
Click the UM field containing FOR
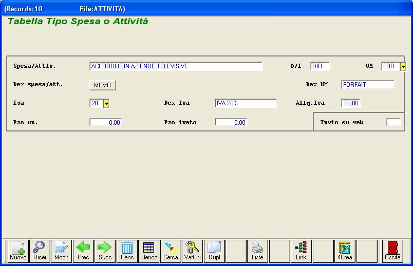pyautogui.click(x=390, y=66)
